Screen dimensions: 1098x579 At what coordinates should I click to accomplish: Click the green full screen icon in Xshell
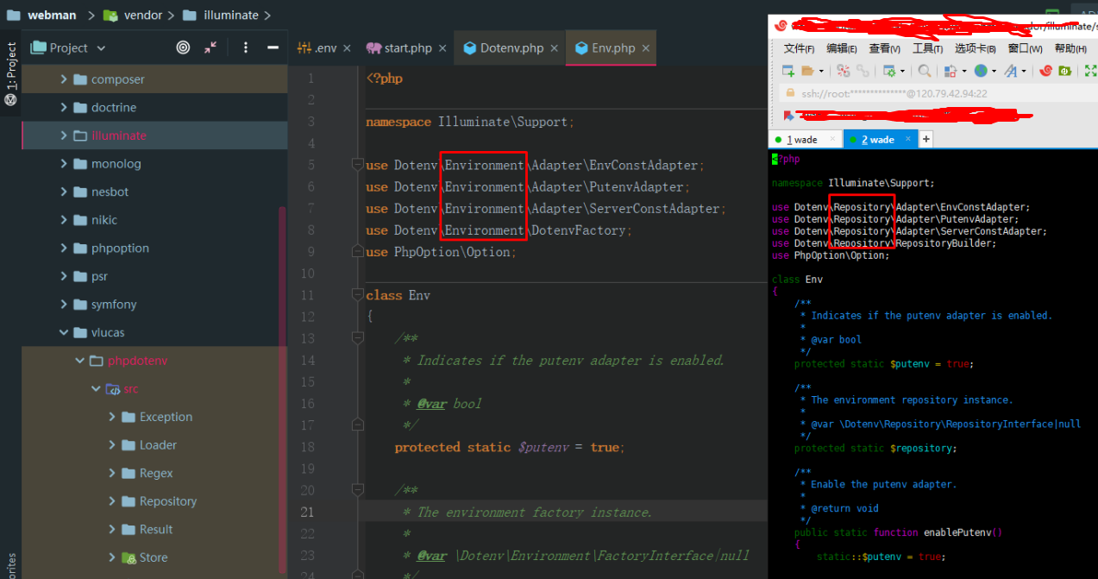1091,71
